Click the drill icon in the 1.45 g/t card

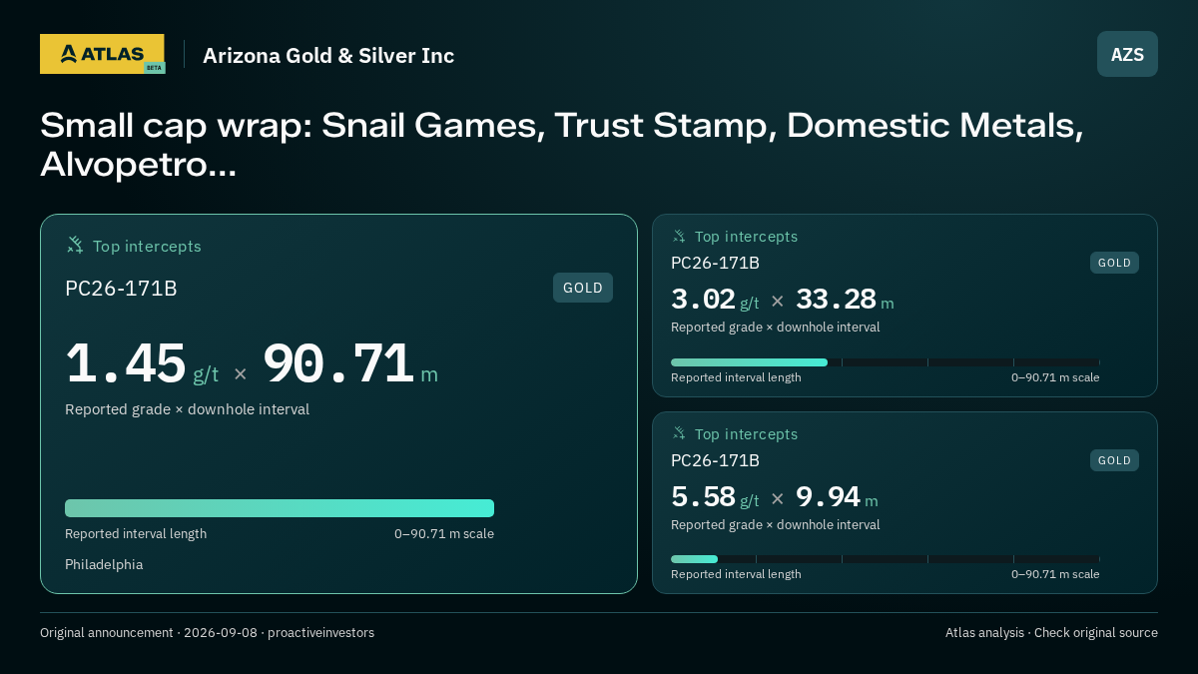click(75, 246)
